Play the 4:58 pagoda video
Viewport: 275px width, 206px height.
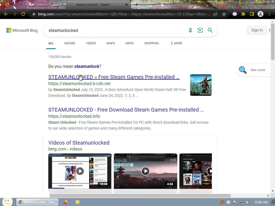pyautogui.click(x=146, y=171)
